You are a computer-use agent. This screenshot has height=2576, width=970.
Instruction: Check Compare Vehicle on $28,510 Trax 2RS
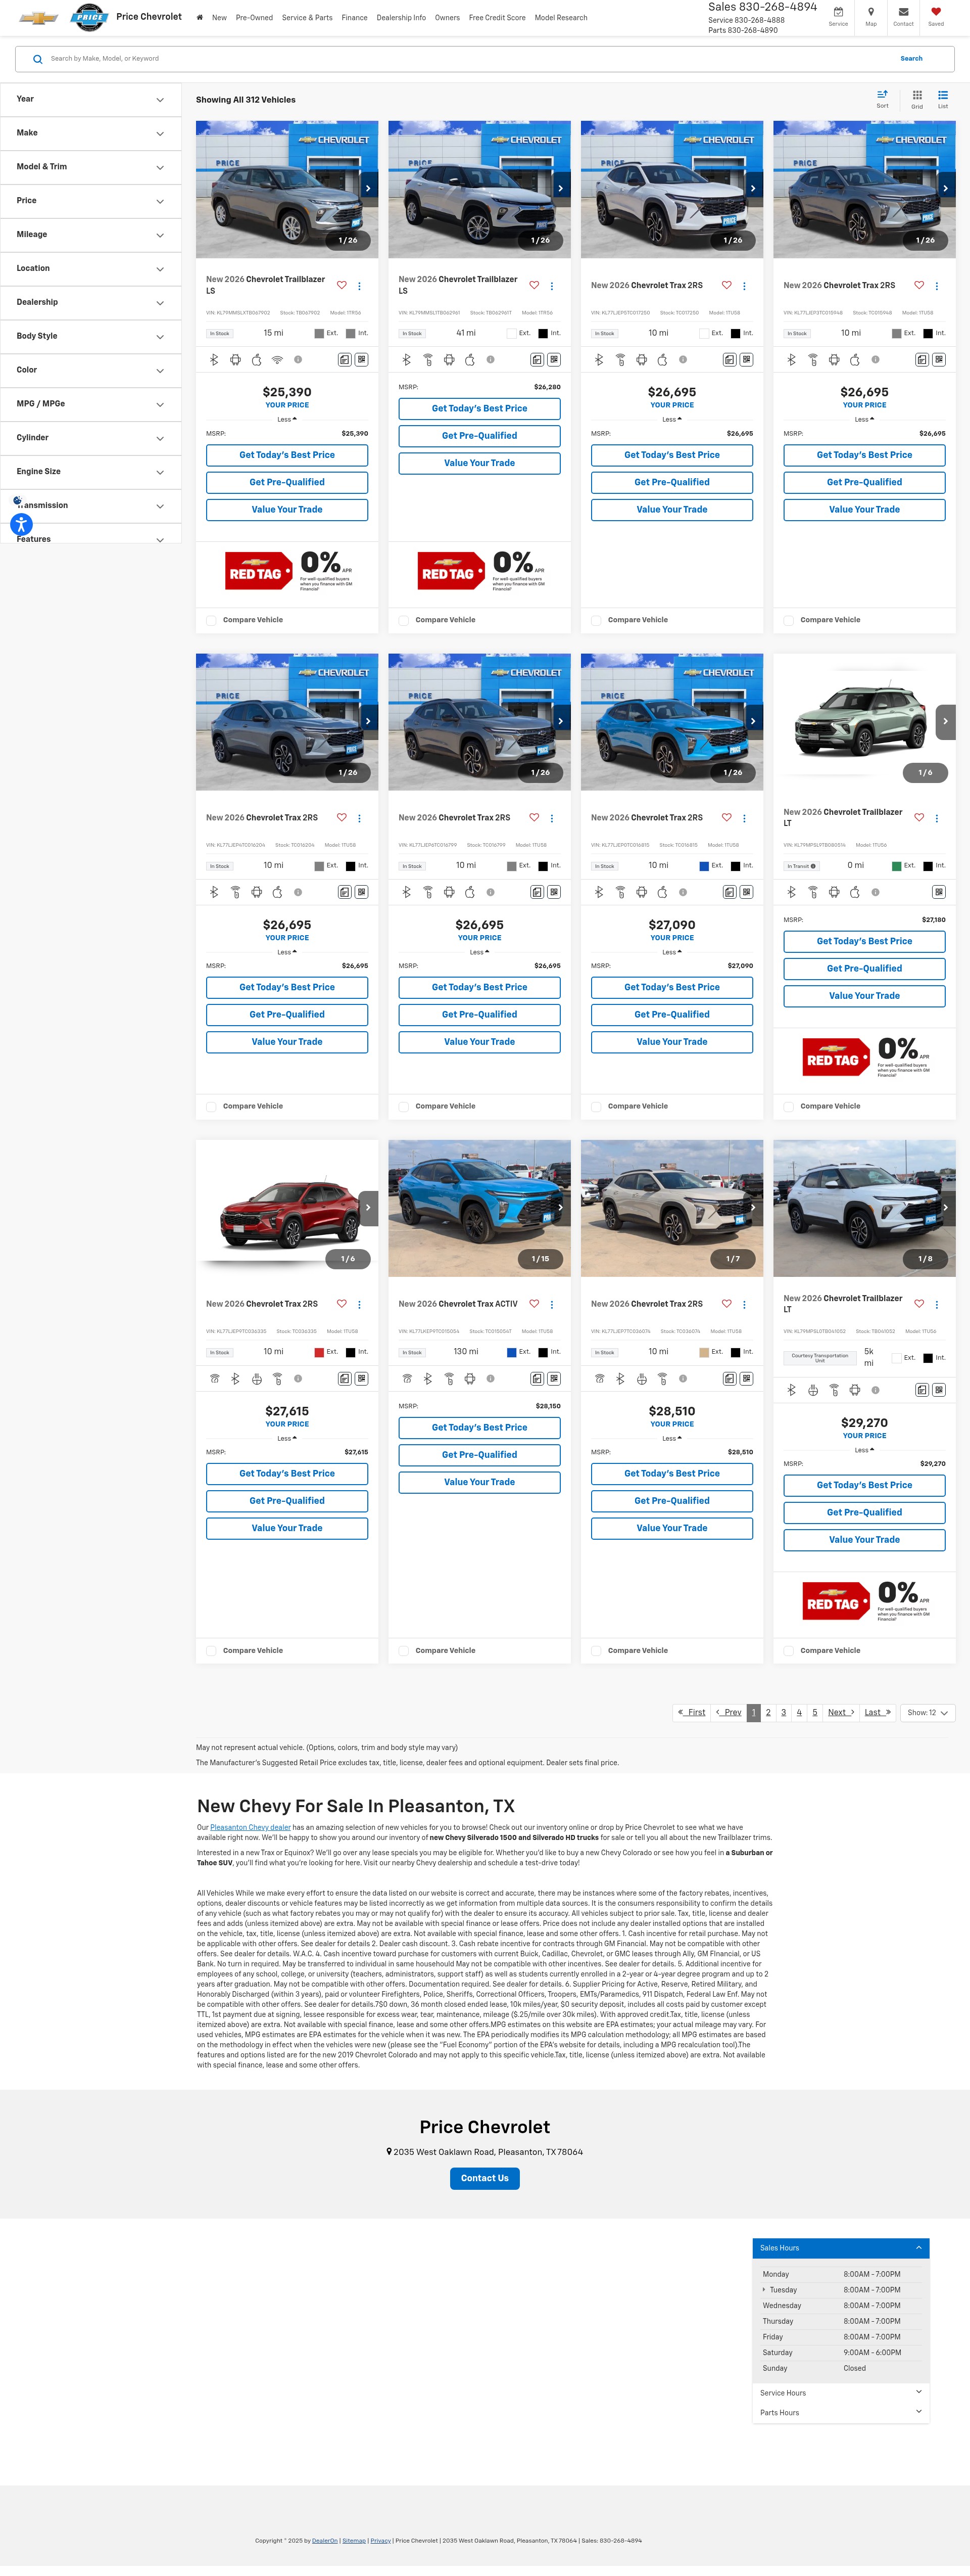coord(596,1650)
